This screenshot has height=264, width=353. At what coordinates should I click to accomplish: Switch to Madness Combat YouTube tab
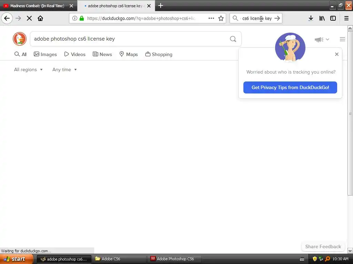(37, 6)
